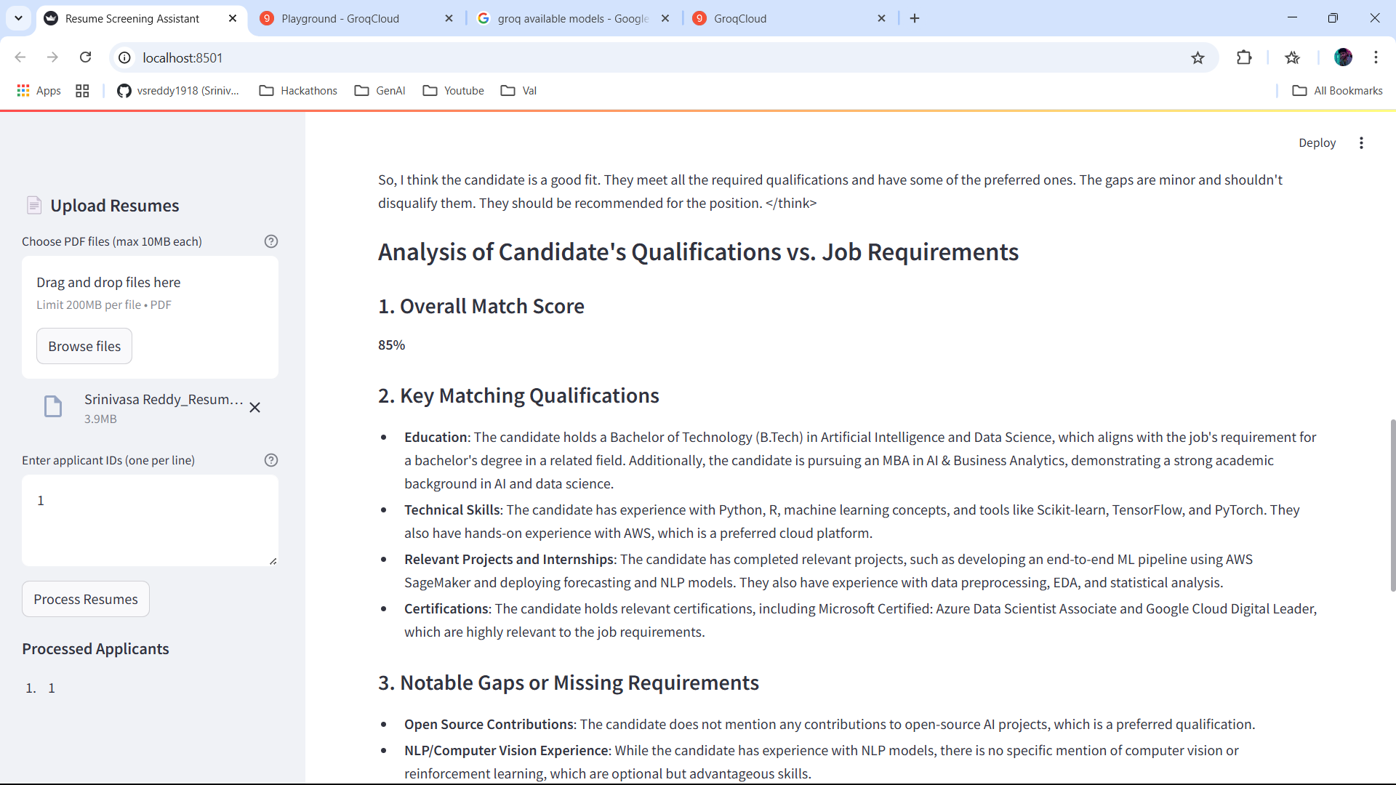
Task: Click Browse files button
Action: 84,347
